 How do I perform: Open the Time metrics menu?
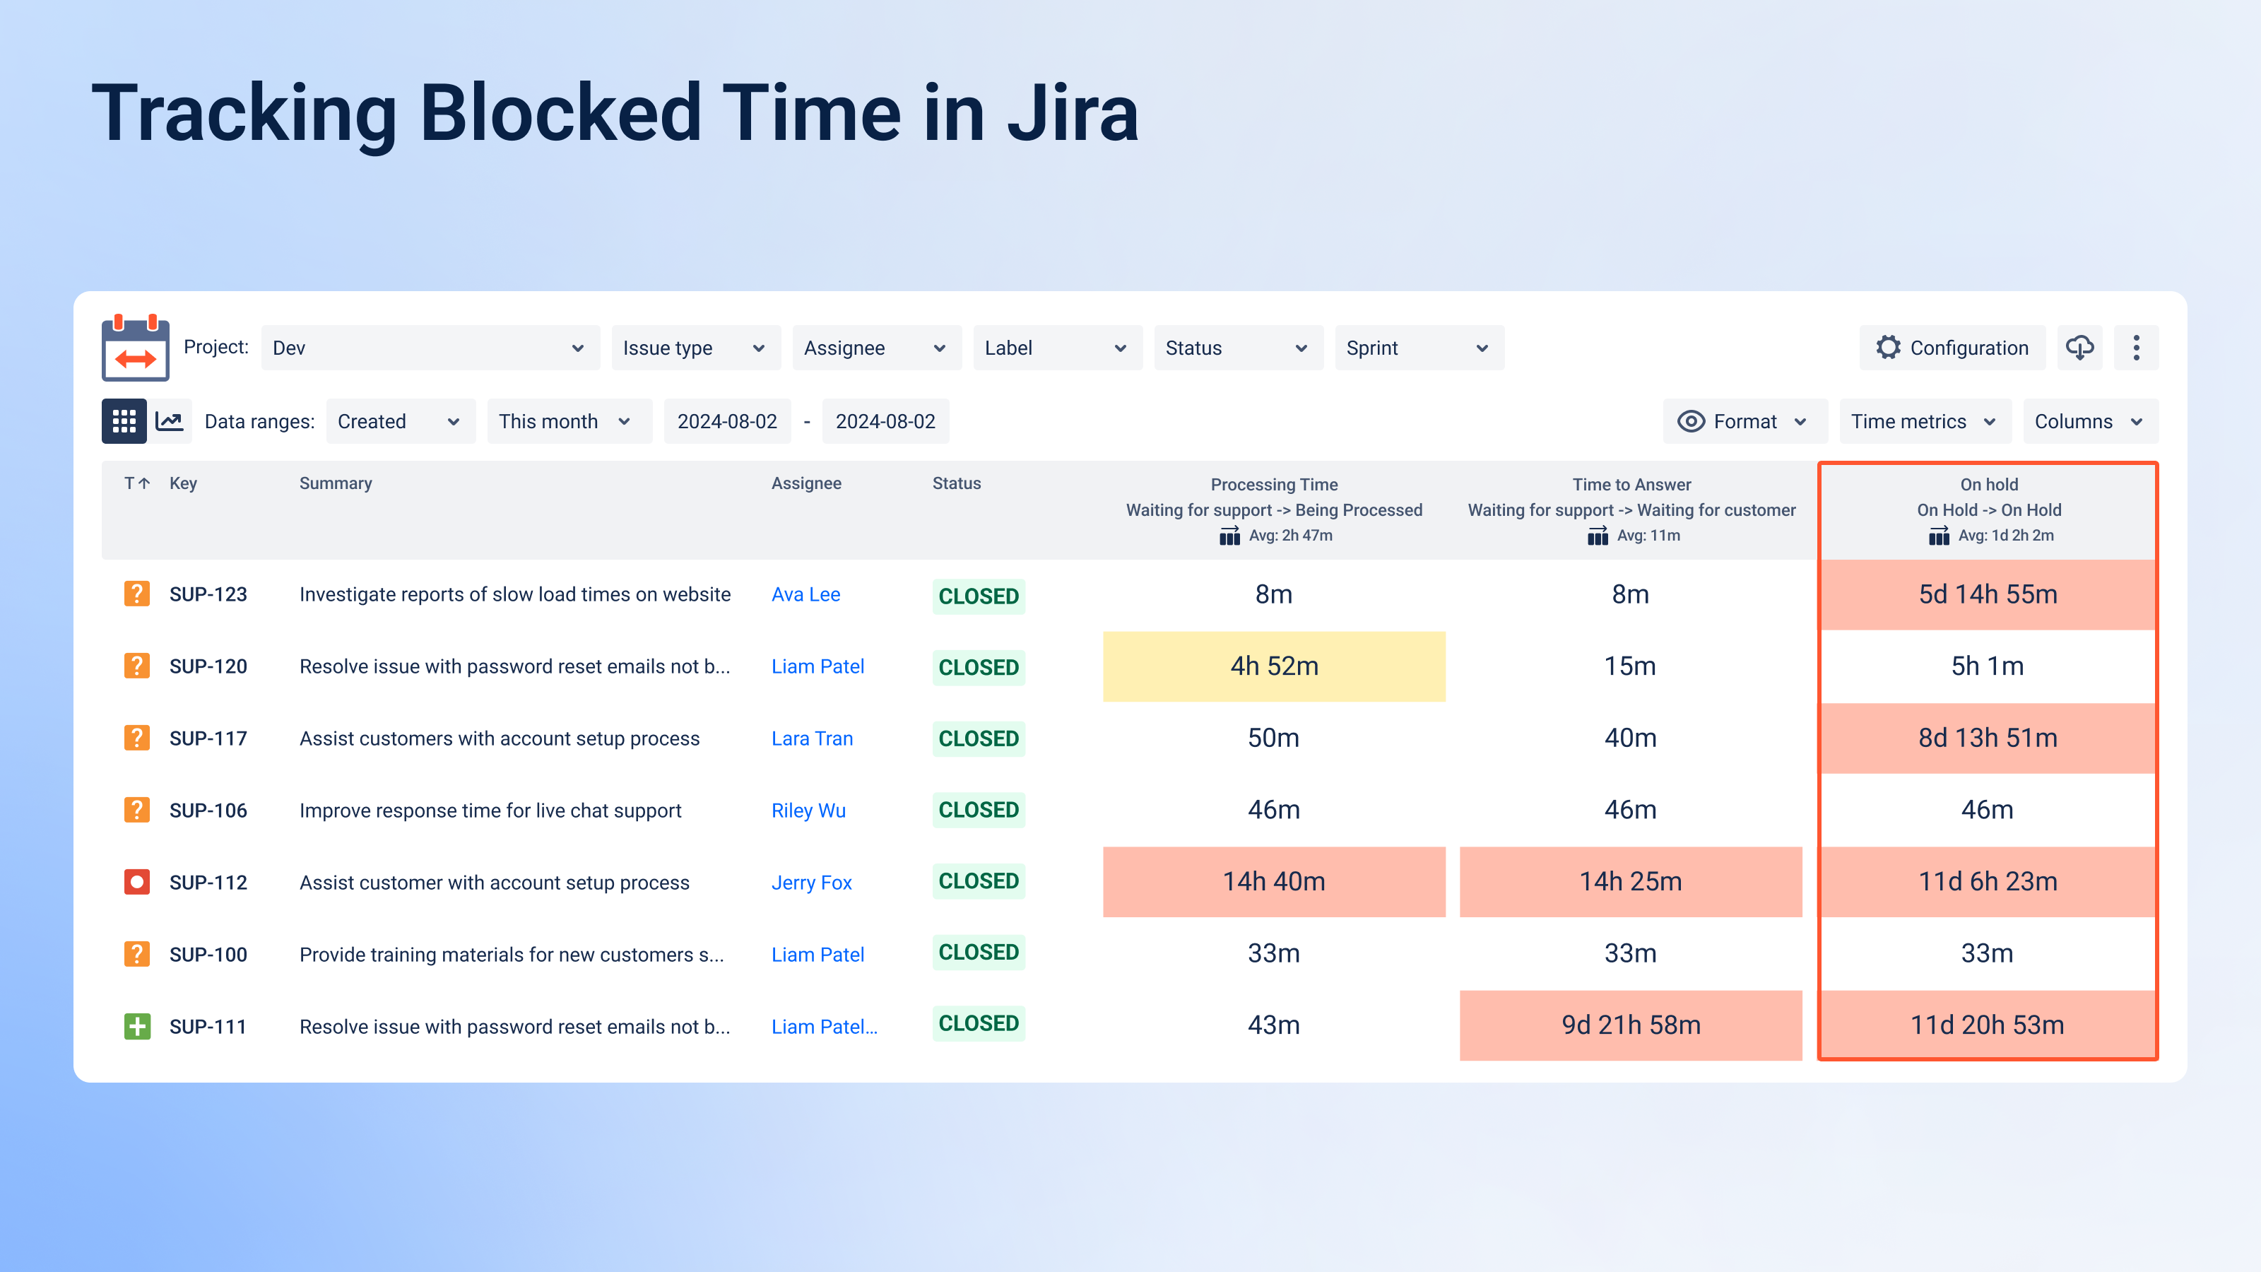(x=1924, y=420)
